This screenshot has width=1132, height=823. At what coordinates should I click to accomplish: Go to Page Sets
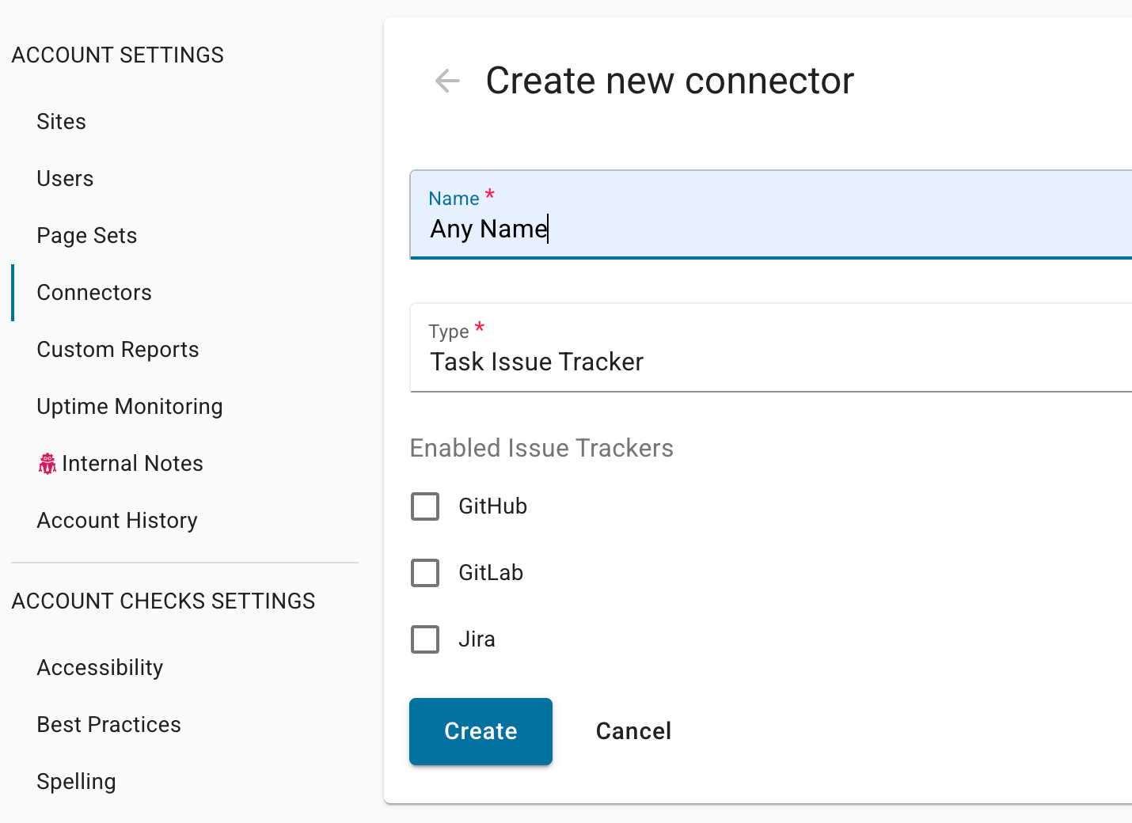point(86,235)
